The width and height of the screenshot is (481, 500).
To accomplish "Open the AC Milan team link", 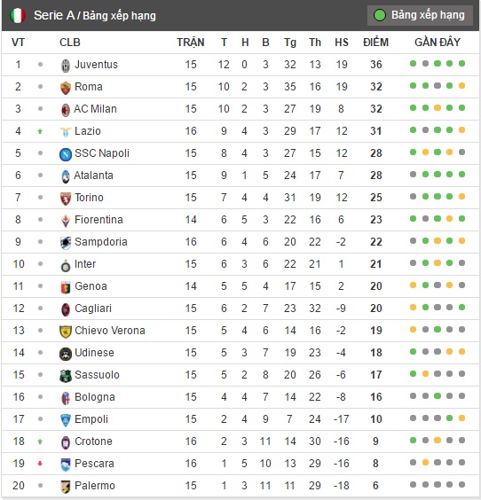I will click(x=95, y=109).
